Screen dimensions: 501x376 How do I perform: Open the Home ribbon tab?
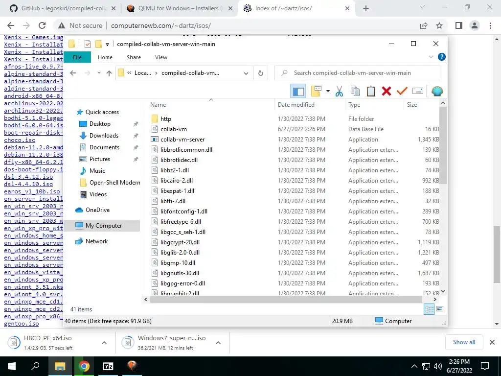coord(105,57)
